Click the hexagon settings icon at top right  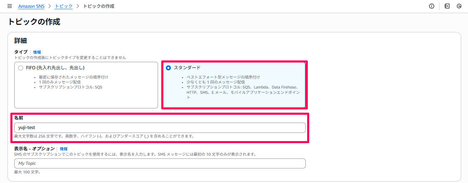tap(459, 6)
